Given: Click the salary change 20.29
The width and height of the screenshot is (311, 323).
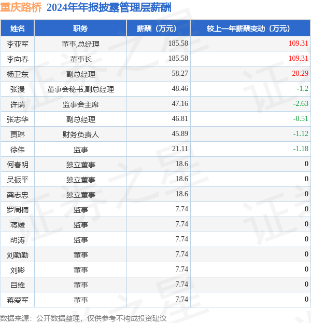Looking at the screenshot, I should point(300,73).
